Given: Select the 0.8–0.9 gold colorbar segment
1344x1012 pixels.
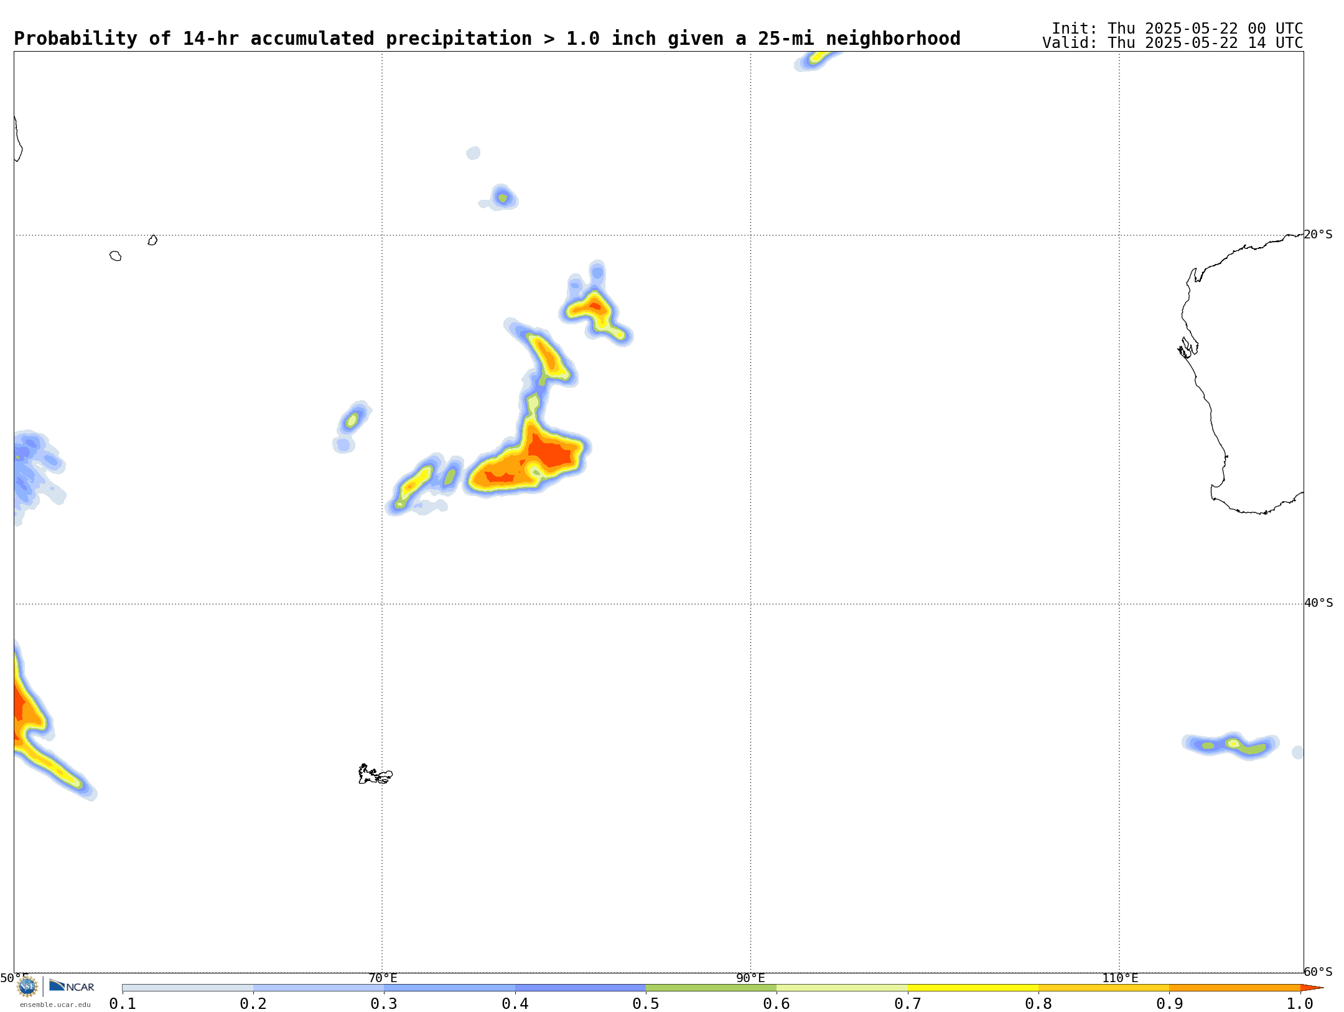Looking at the screenshot, I should tap(1104, 988).
